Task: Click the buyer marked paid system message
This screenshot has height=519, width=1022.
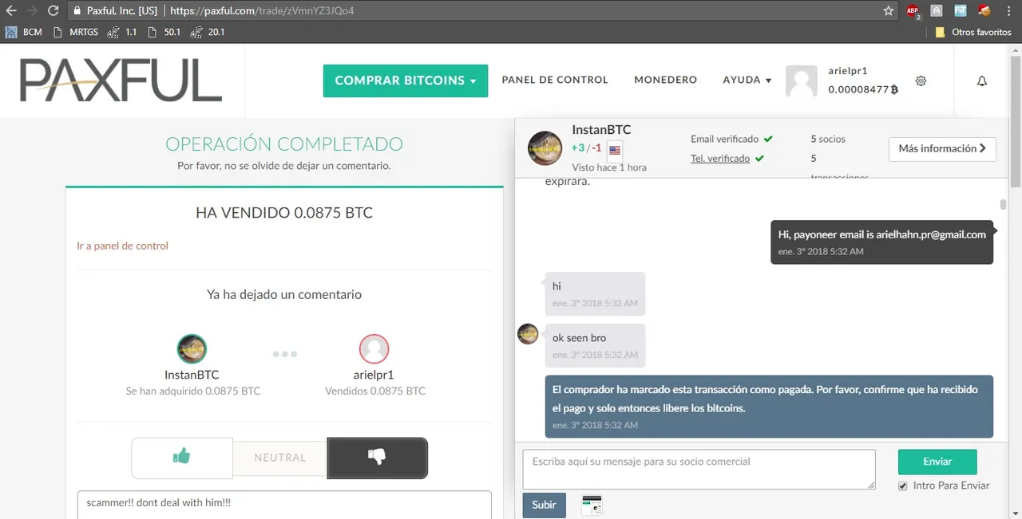Action: pos(769,407)
